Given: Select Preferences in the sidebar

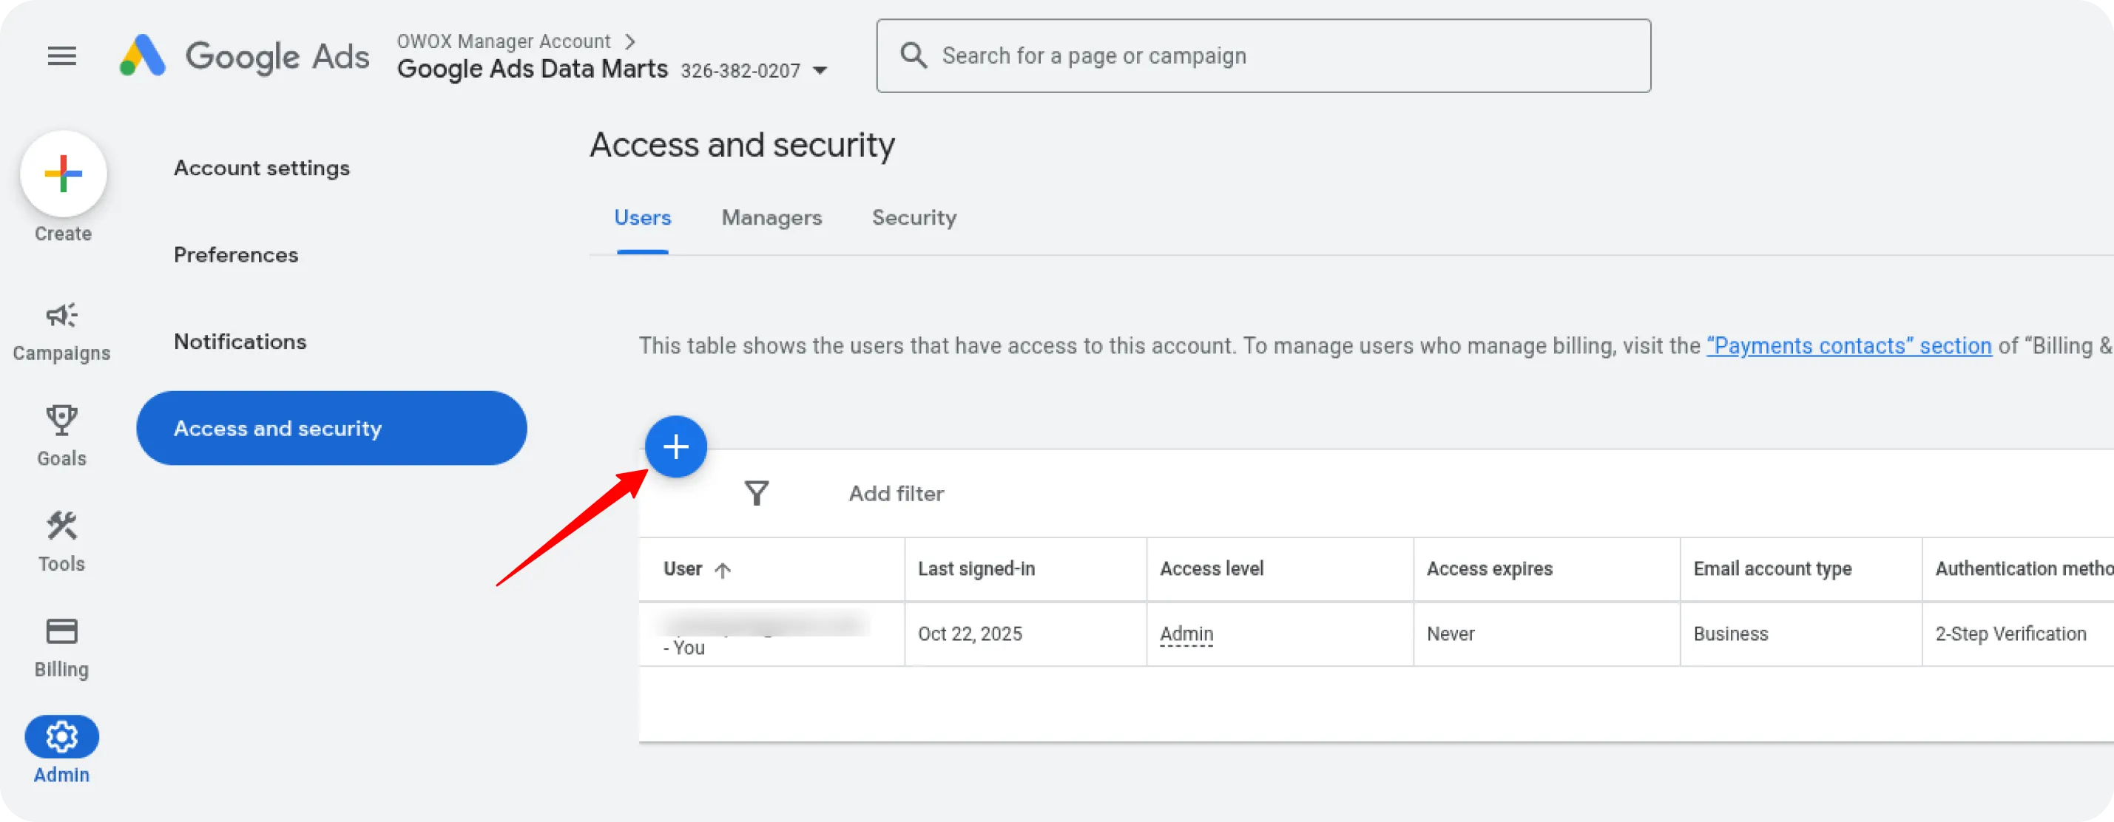Looking at the screenshot, I should (237, 254).
